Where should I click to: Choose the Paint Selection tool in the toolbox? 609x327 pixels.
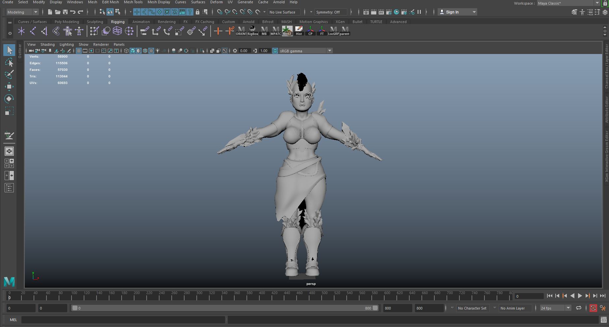9,74
